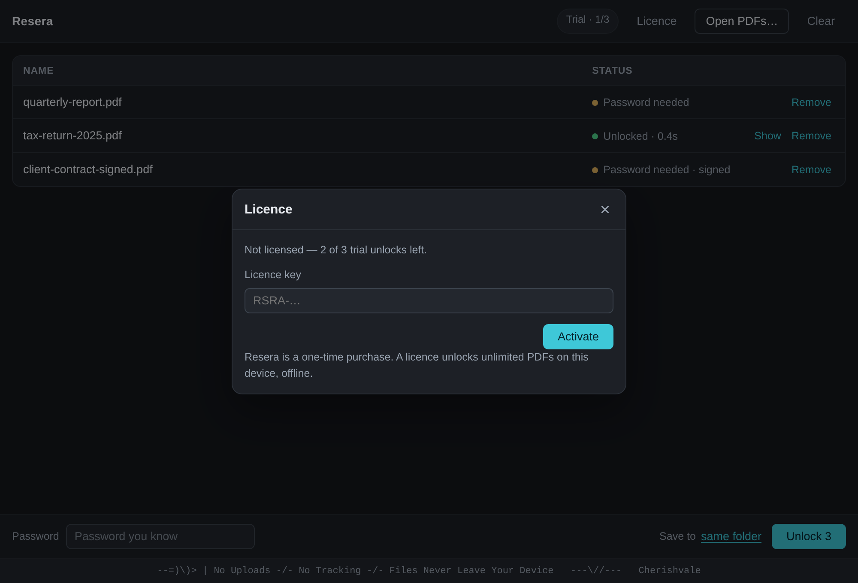Open the Licence menu in the header
This screenshot has width=858, height=583.
(656, 21)
